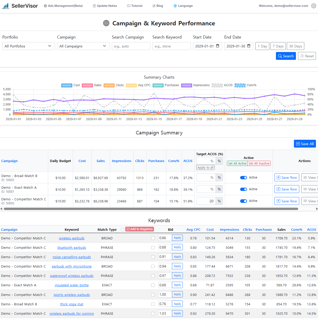
Task: Select the 1 Day range button
Action: coord(262,46)
